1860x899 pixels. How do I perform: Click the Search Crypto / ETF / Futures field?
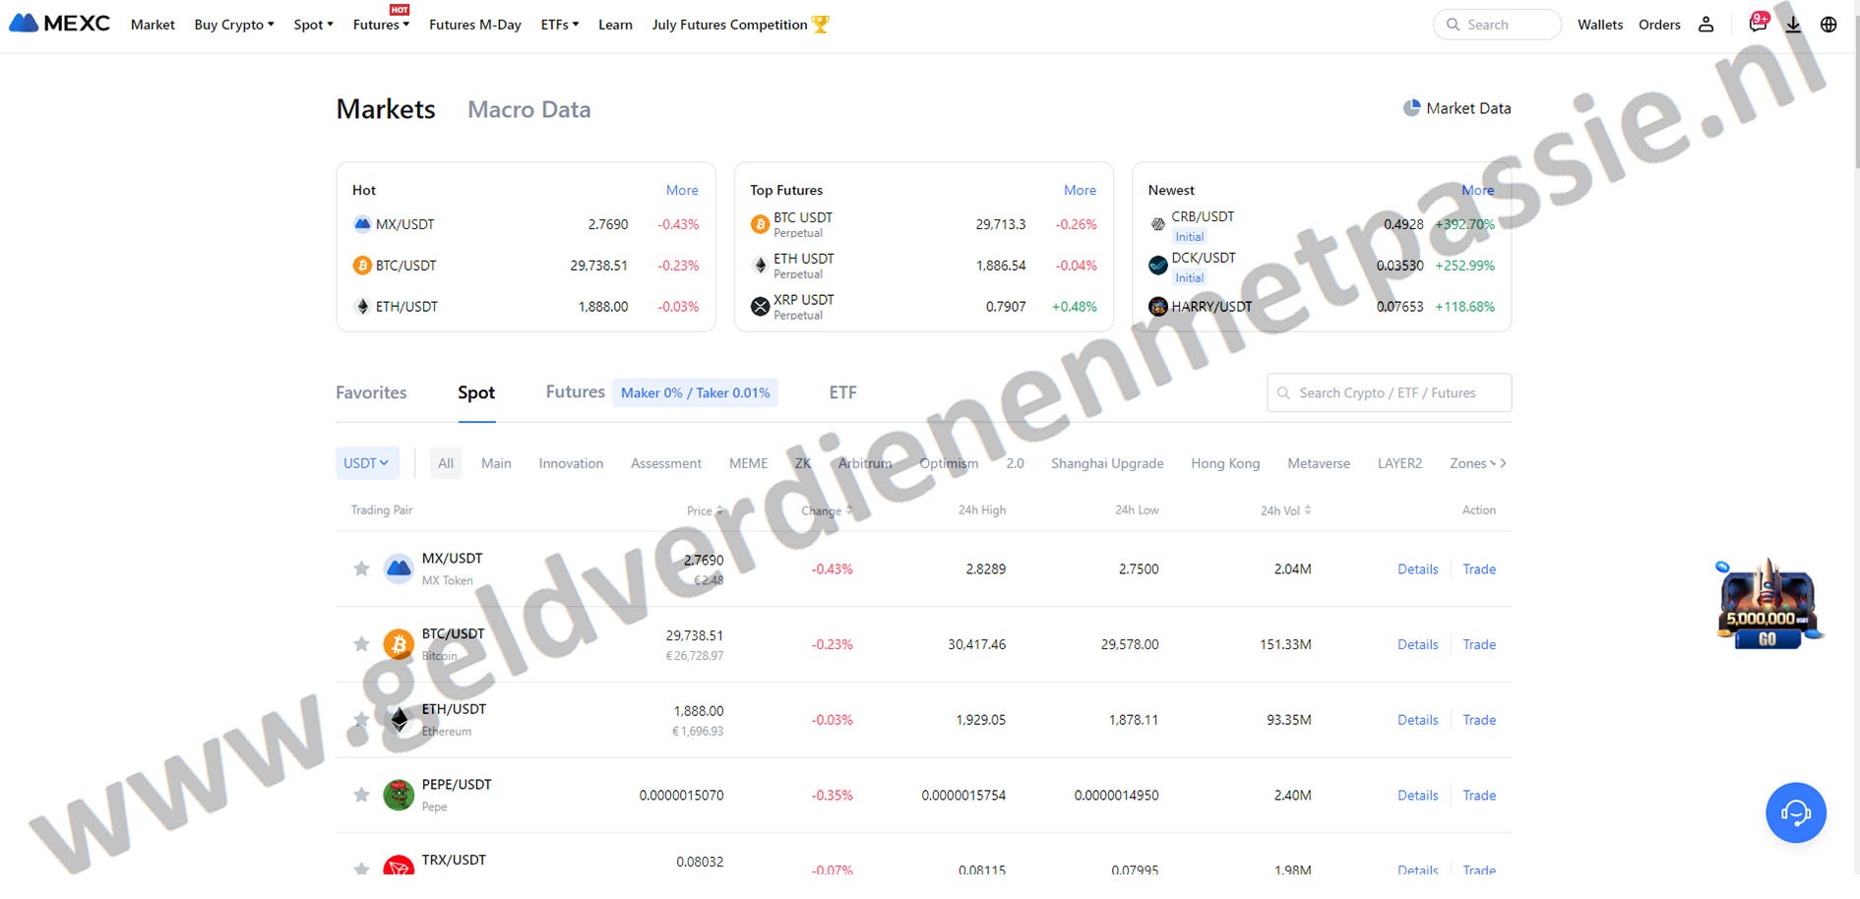1388,393
